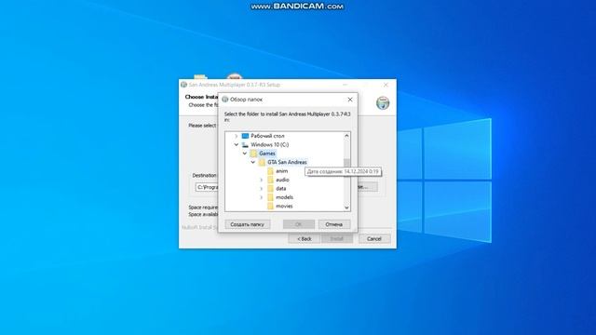Screen dimensions: 596x335
Task: Select the 'GTA San Andreas' folder label
Action: pyautogui.click(x=287, y=162)
